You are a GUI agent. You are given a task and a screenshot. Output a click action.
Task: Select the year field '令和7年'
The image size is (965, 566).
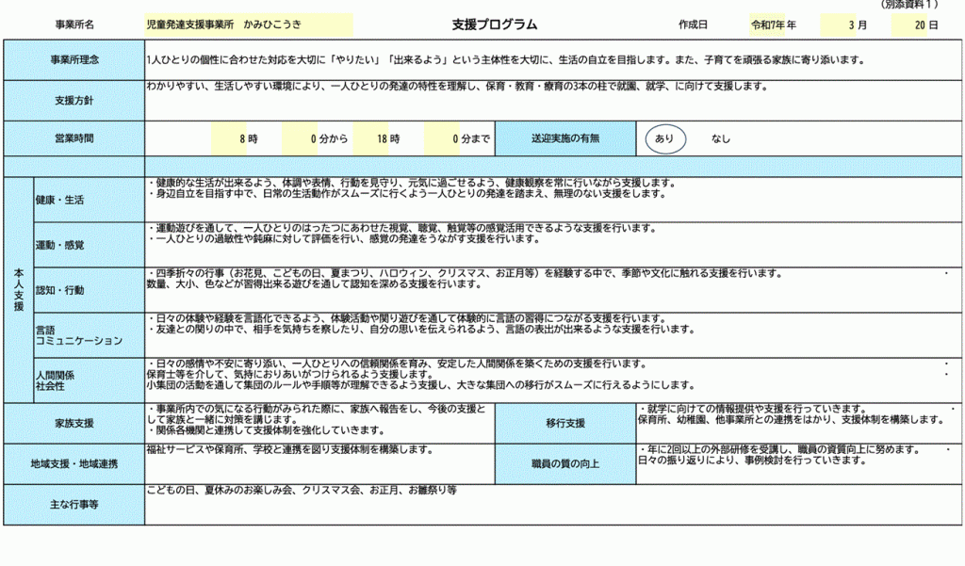tap(767, 24)
